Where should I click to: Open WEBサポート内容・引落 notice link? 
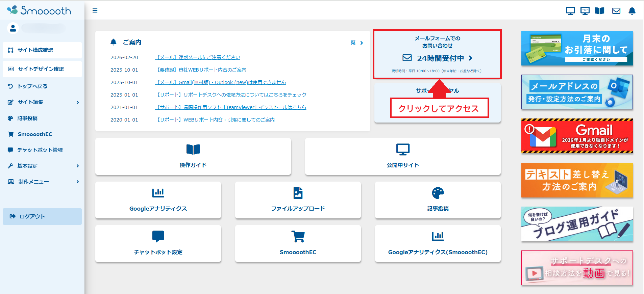[215, 120]
